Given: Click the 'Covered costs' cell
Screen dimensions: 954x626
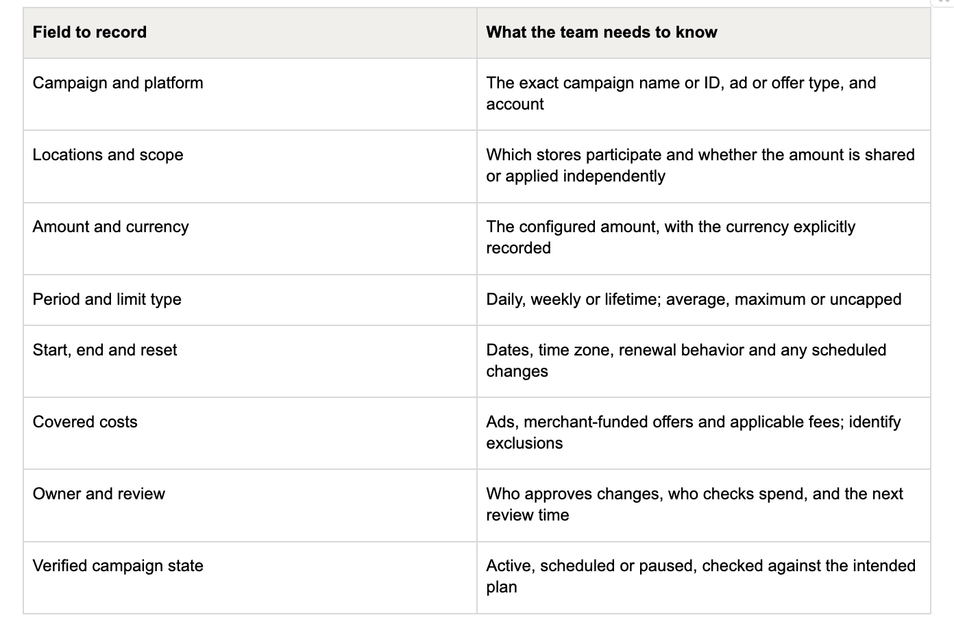Looking at the screenshot, I should (x=250, y=433).
